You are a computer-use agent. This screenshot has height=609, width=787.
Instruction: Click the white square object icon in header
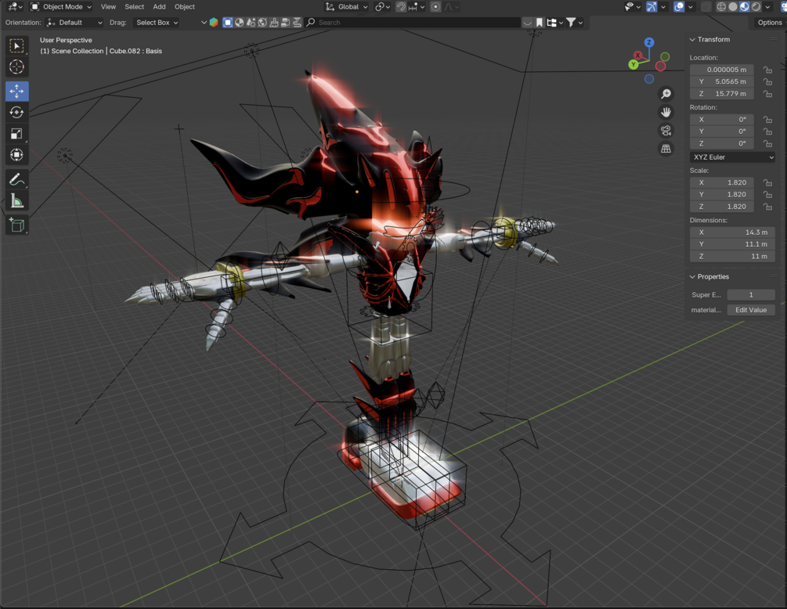click(227, 22)
